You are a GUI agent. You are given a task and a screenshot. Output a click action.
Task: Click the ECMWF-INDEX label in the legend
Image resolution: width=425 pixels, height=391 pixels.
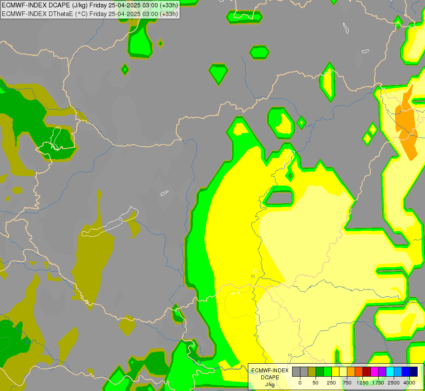(270, 371)
